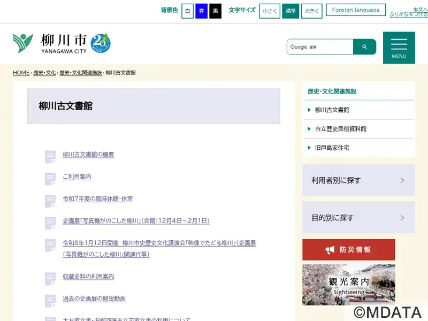428x321 pixels.
Task: Click document icon beside 収蔵史料の利用案内
Action: (50, 278)
